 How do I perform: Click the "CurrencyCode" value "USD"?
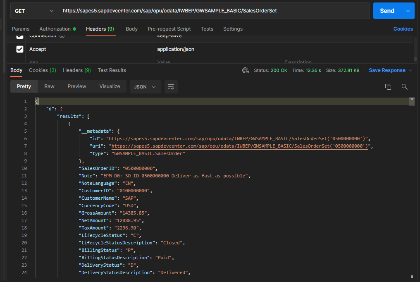129,206
